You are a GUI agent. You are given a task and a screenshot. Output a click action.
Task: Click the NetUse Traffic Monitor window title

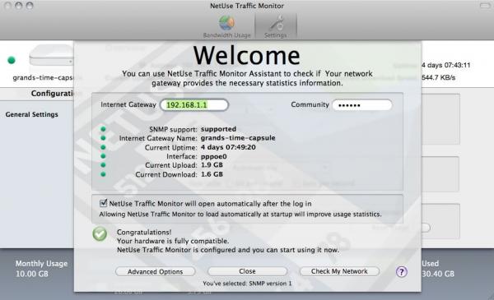(x=247, y=6)
